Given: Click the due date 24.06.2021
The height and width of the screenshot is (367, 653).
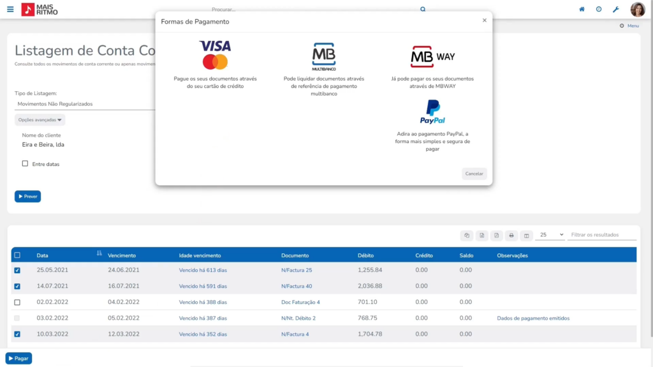Looking at the screenshot, I should pos(123,270).
